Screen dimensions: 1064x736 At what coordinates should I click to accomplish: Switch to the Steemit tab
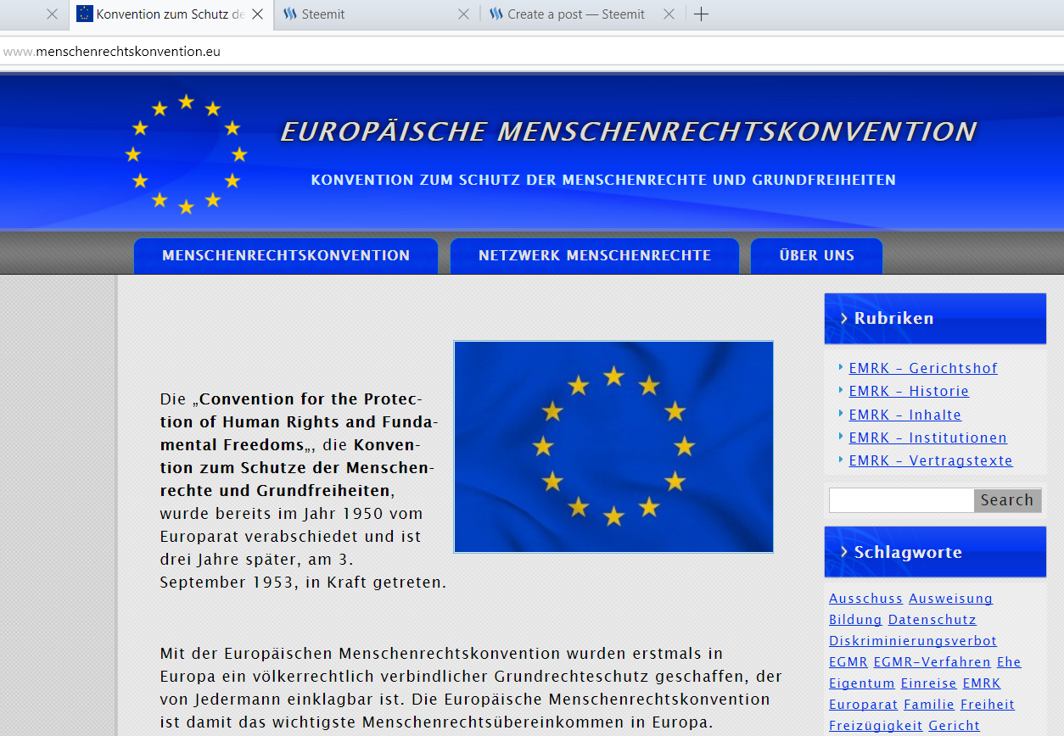[x=377, y=14]
